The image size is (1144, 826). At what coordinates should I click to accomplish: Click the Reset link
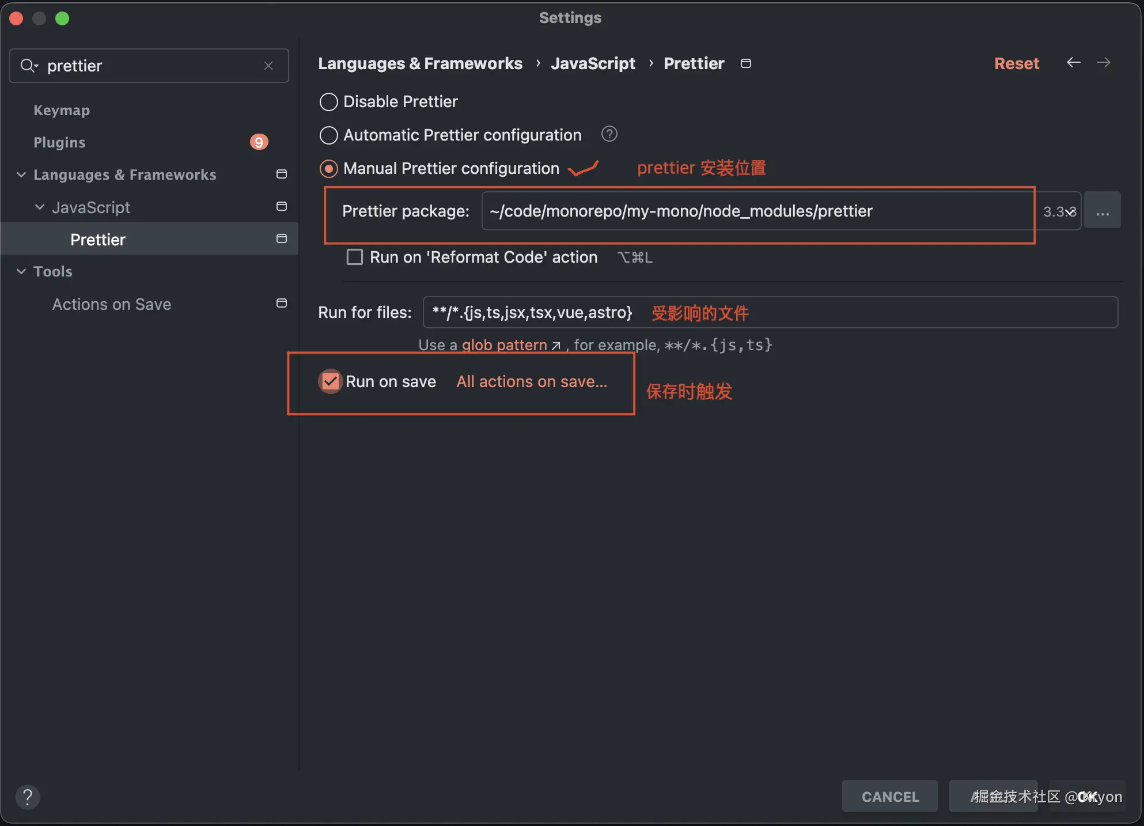pos(1017,63)
